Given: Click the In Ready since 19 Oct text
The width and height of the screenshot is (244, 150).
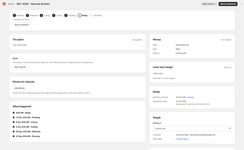Looking at the screenshot, I should [x=21, y=20].
